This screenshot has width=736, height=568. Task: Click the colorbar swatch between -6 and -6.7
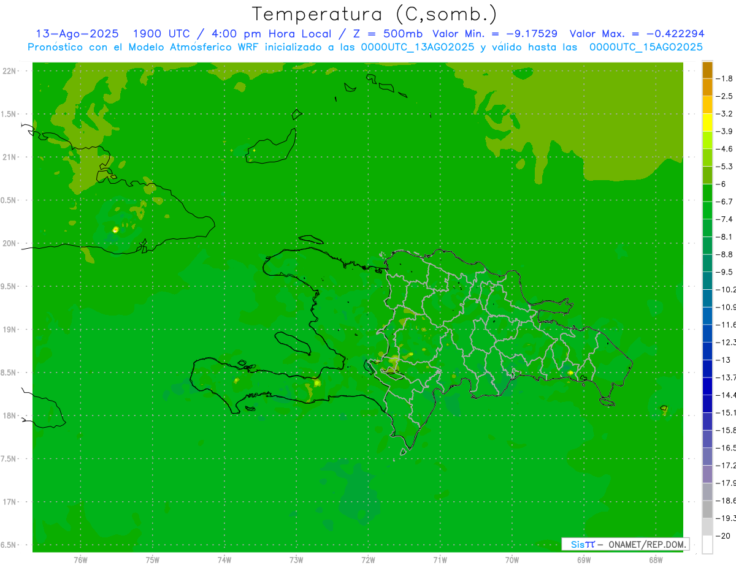(707, 193)
